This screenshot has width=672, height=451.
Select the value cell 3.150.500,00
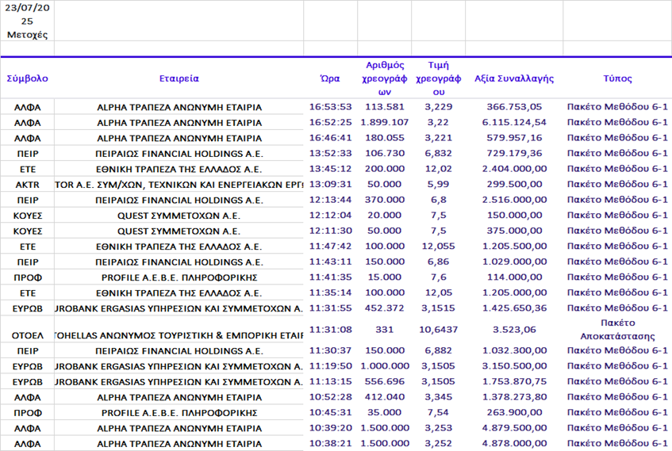coord(514,365)
